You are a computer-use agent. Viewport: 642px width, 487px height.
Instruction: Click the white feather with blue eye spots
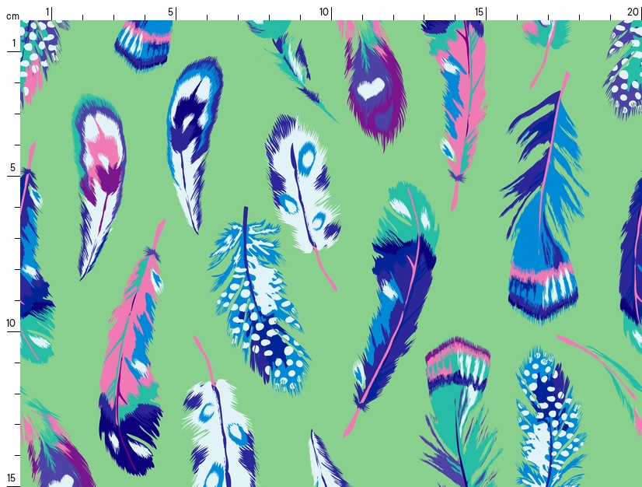tap(302, 183)
